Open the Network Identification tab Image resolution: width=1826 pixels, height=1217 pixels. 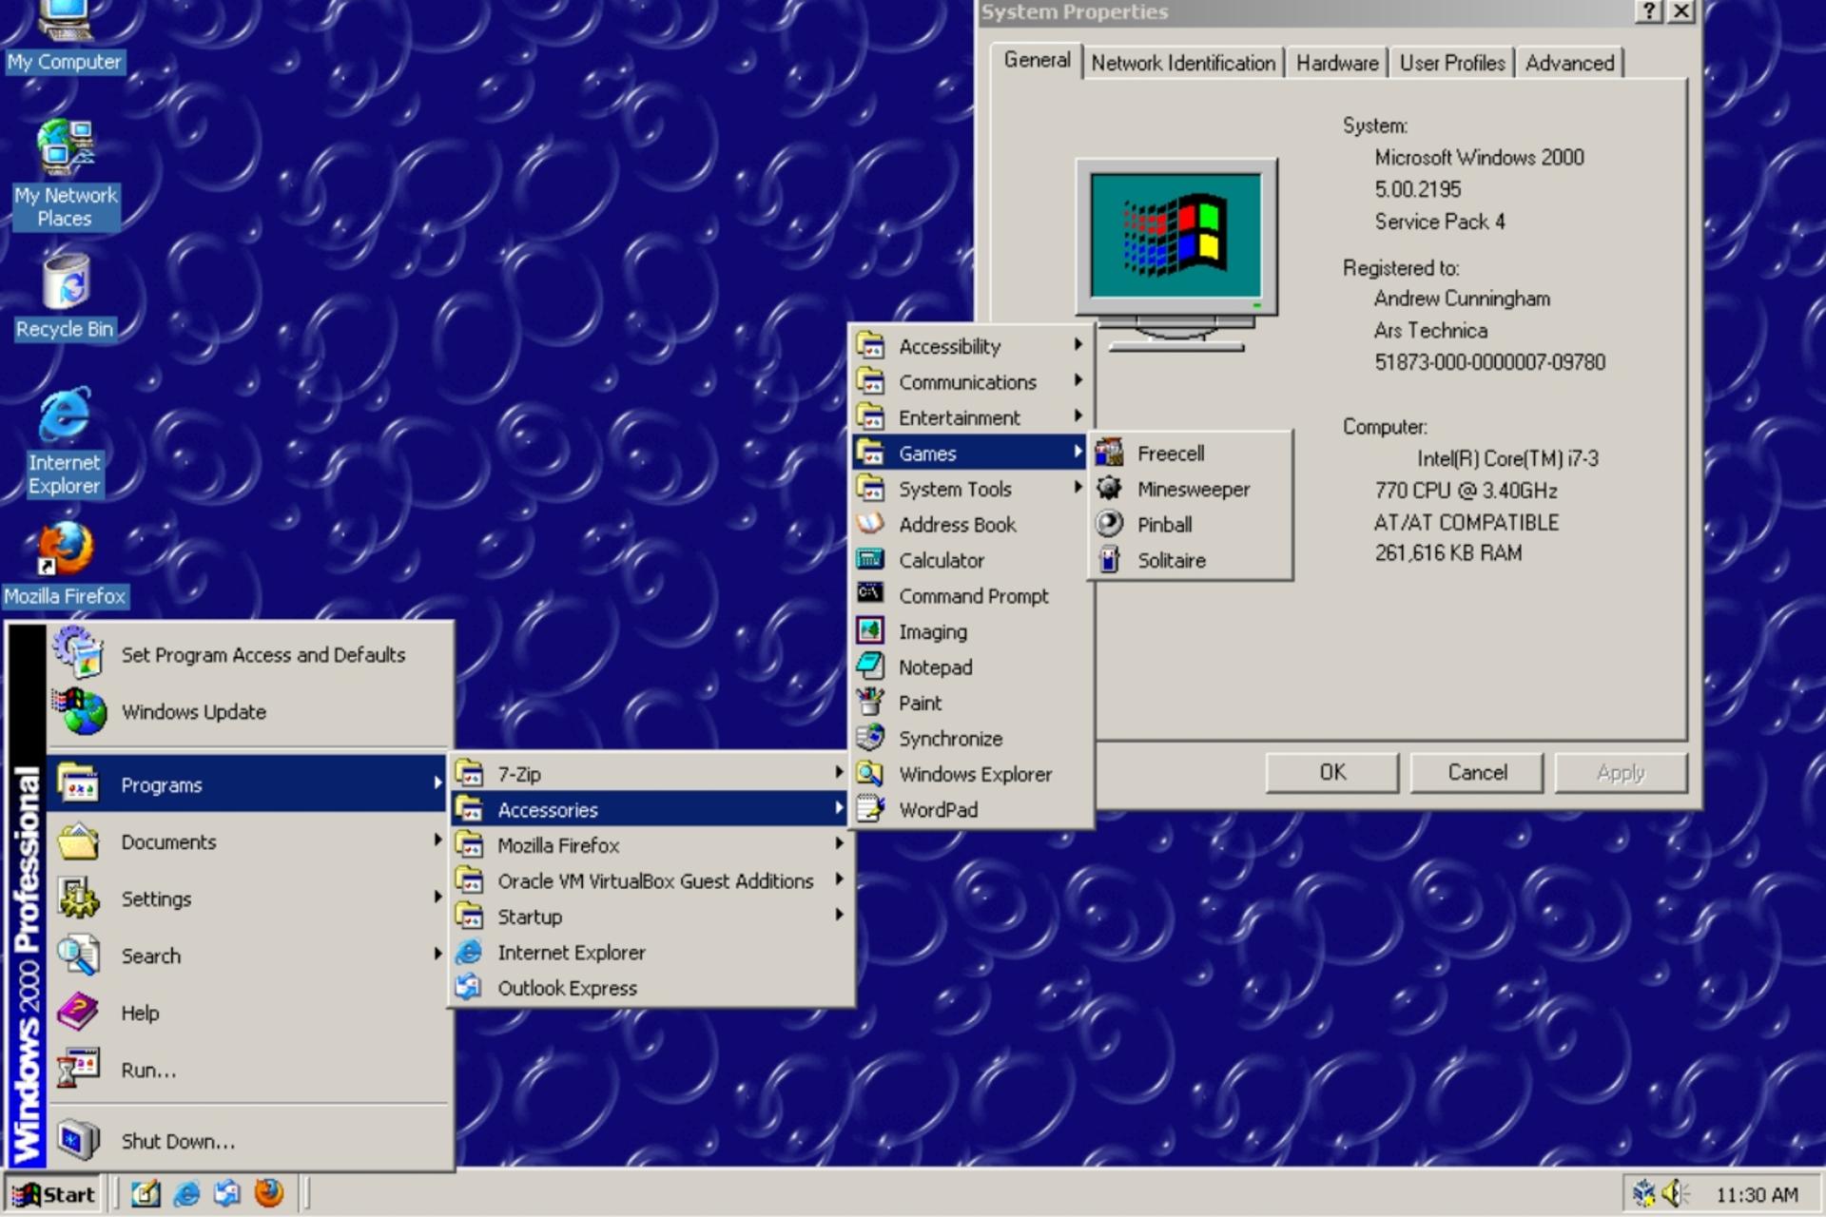1183,63
